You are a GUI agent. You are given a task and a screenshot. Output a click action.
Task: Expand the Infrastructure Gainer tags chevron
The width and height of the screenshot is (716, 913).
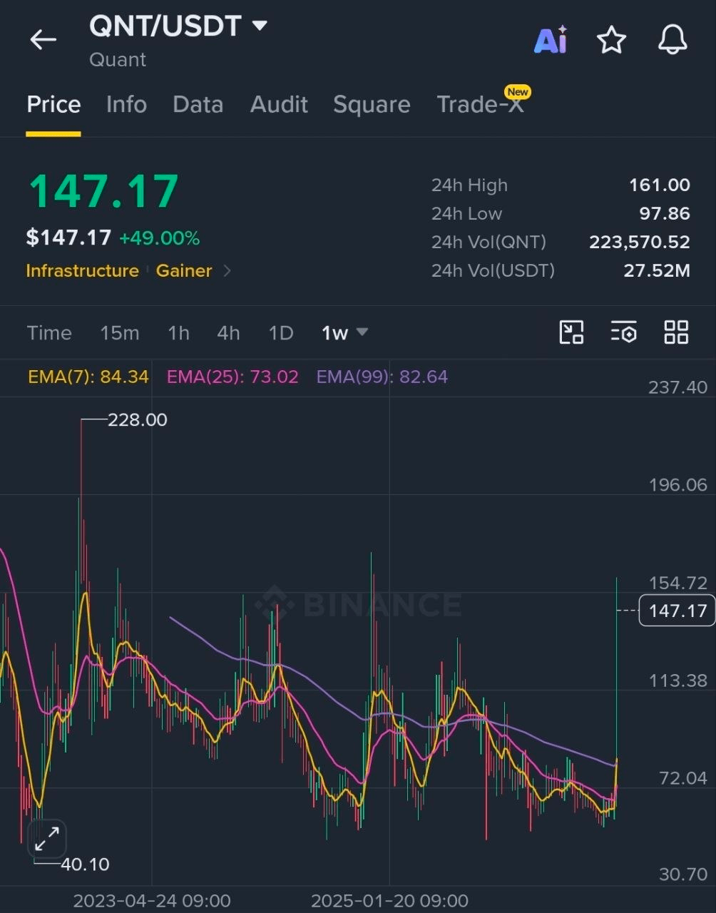pos(227,271)
